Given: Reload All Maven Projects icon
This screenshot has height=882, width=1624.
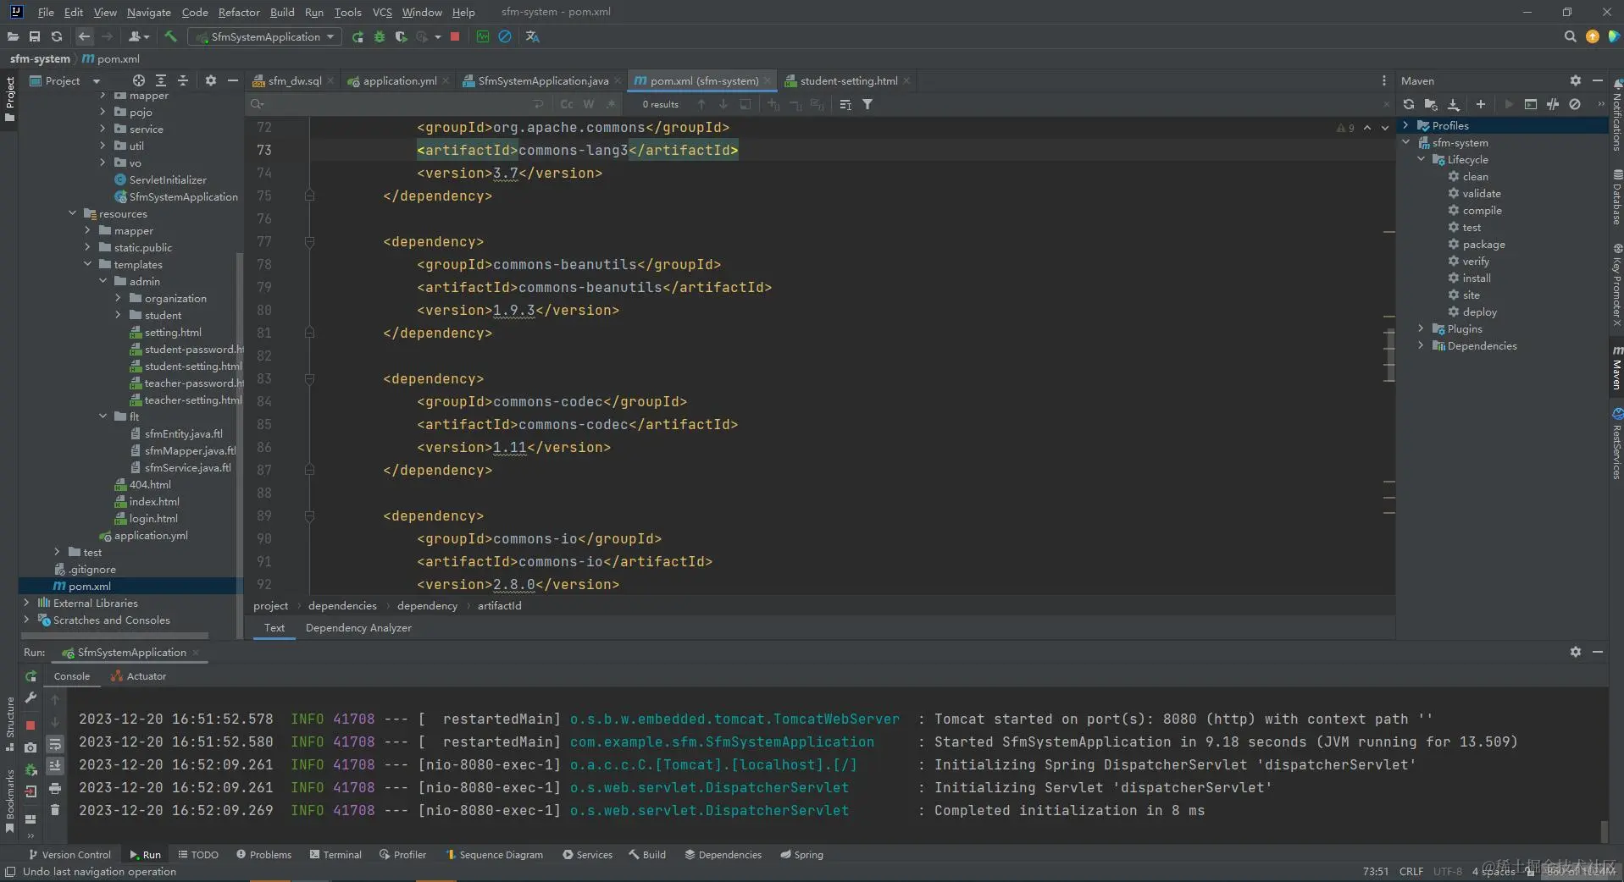Looking at the screenshot, I should 1409,104.
